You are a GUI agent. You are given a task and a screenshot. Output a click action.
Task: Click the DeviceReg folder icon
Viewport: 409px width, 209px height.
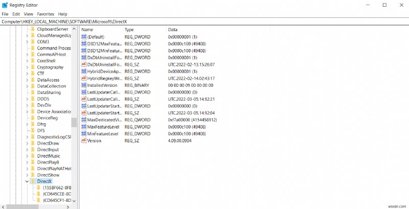point(33,118)
